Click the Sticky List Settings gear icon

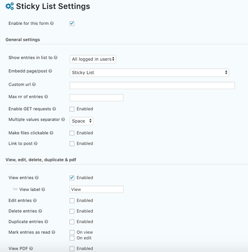tap(10, 6)
